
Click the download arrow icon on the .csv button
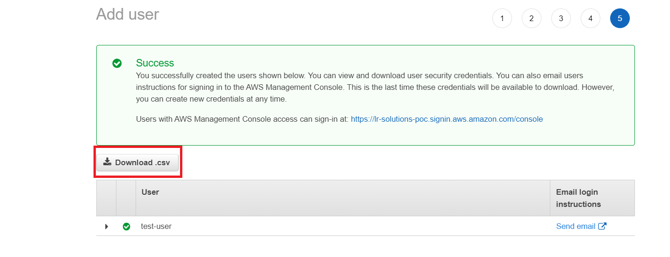coord(107,162)
